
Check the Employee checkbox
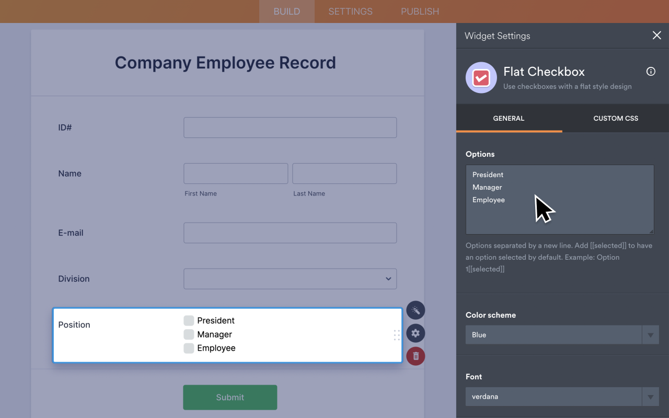point(188,348)
